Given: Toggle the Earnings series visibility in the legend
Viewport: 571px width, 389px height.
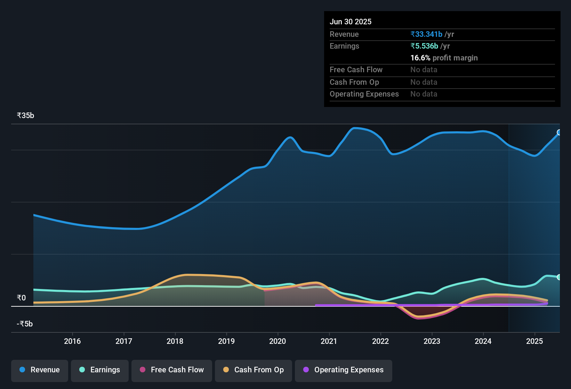Looking at the screenshot, I should 100,370.
